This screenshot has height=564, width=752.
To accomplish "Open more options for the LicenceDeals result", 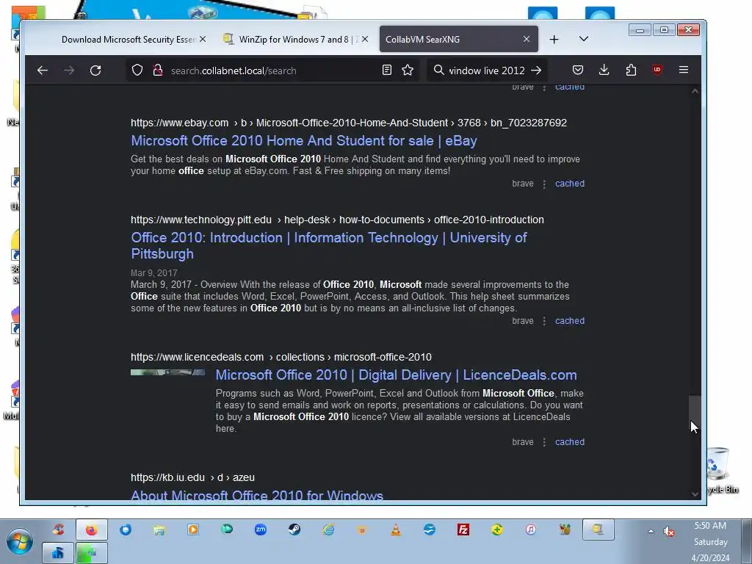I will pyautogui.click(x=544, y=442).
